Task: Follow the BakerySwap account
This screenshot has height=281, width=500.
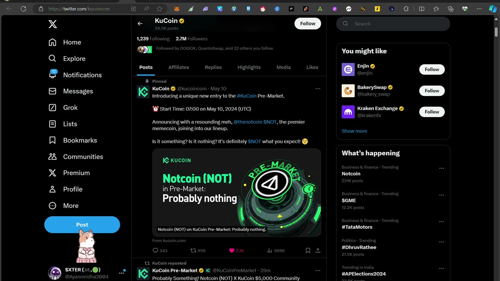Action: point(432,91)
